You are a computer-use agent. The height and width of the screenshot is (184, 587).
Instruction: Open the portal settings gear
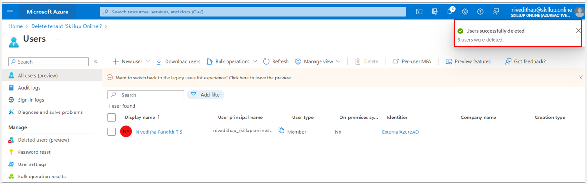tap(465, 12)
